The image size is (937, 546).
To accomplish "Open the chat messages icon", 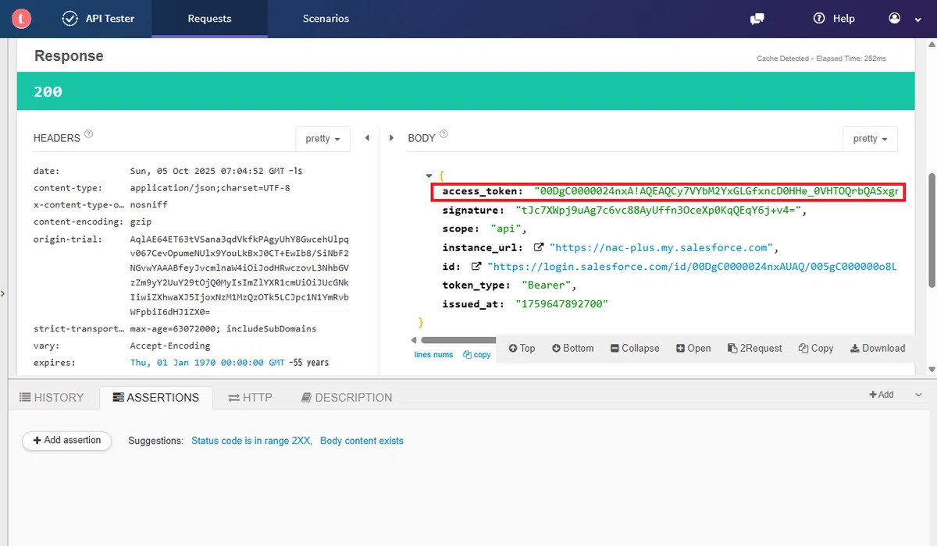I will 757,19.
